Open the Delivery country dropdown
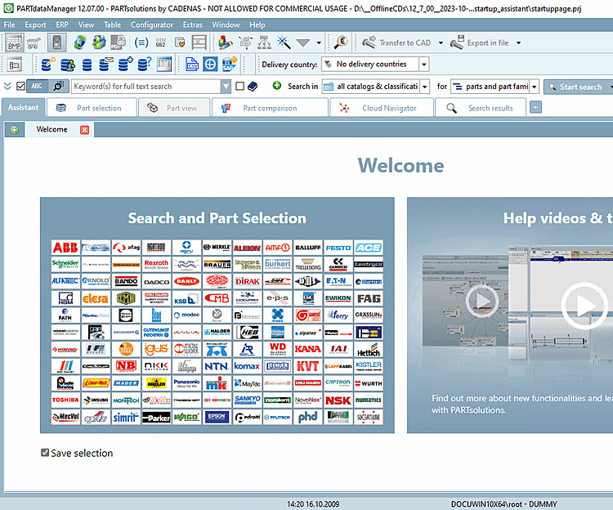The height and width of the screenshot is (510, 613). coord(424,65)
